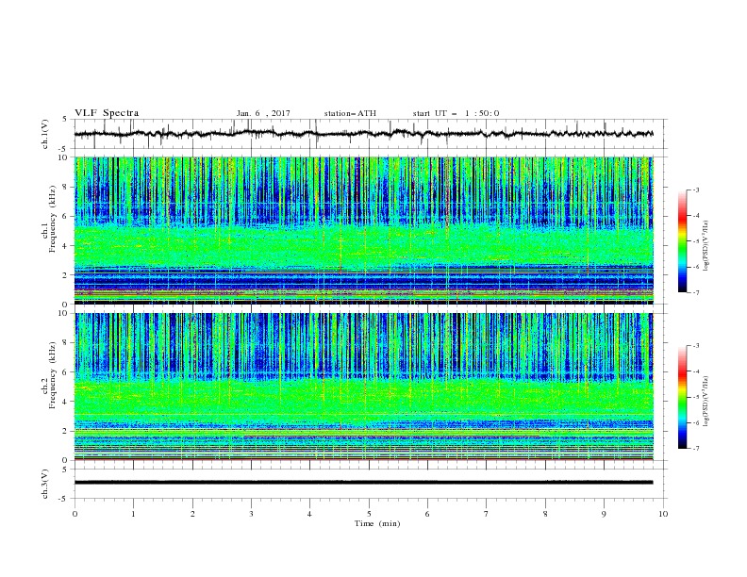Click the "VLF Spectra" plot title
This screenshot has height=577, width=747.
pos(107,113)
